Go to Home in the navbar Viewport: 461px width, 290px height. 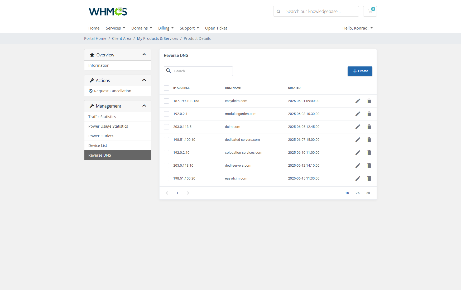click(94, 28)
